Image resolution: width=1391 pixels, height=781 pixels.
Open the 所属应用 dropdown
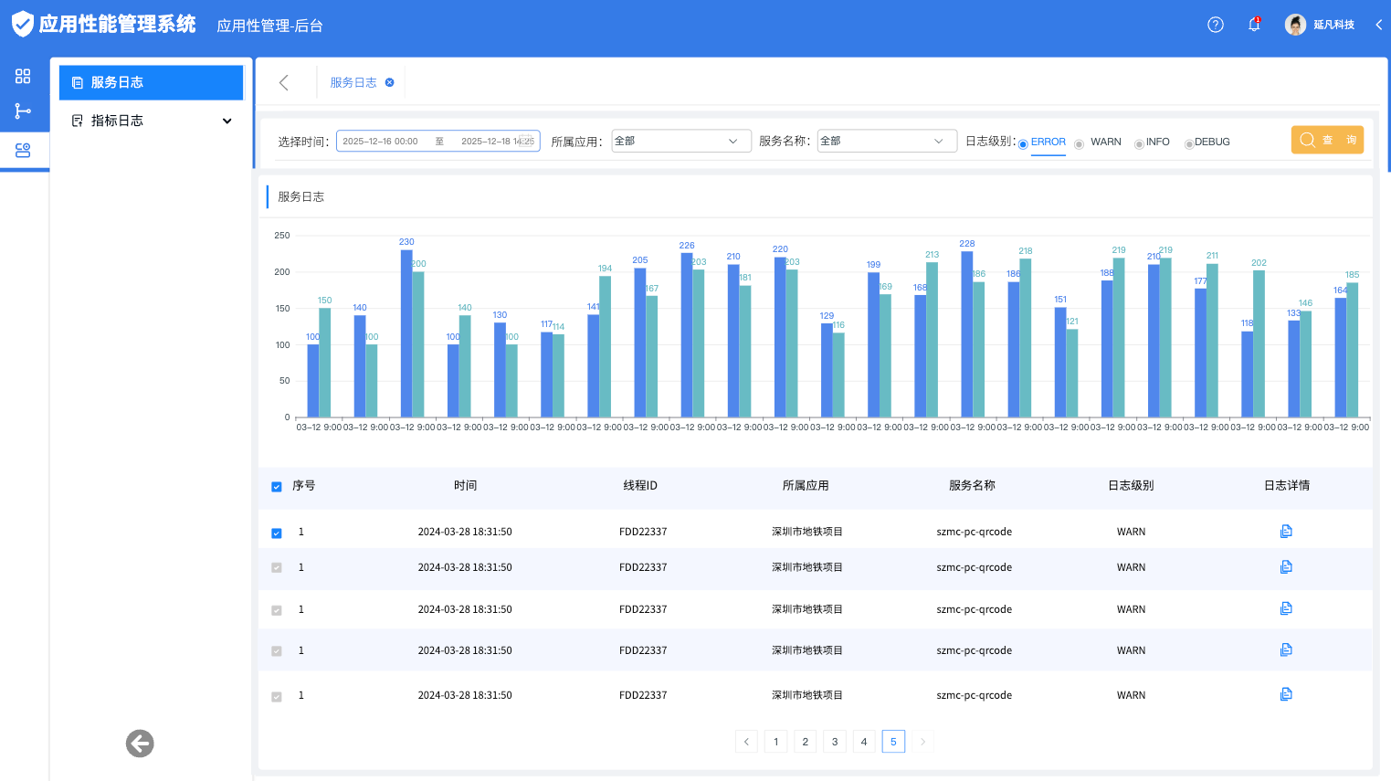click(680, 141)
